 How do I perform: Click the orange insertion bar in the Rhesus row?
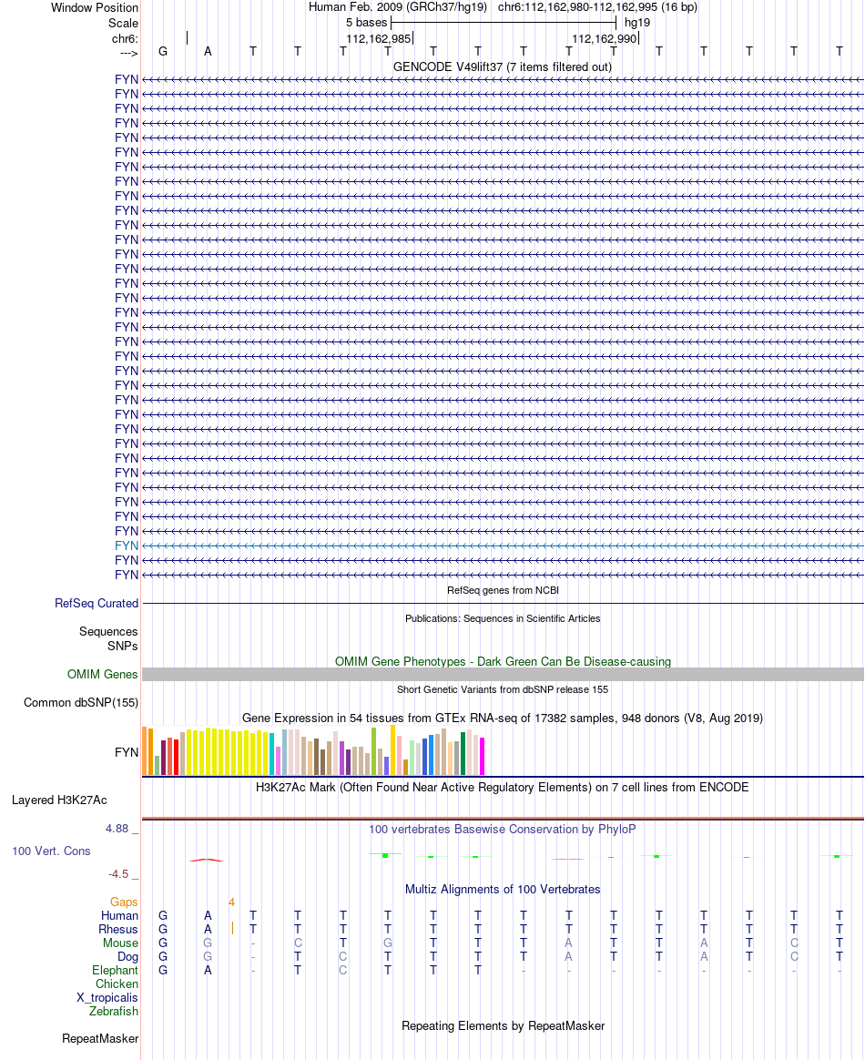point(232,928)
